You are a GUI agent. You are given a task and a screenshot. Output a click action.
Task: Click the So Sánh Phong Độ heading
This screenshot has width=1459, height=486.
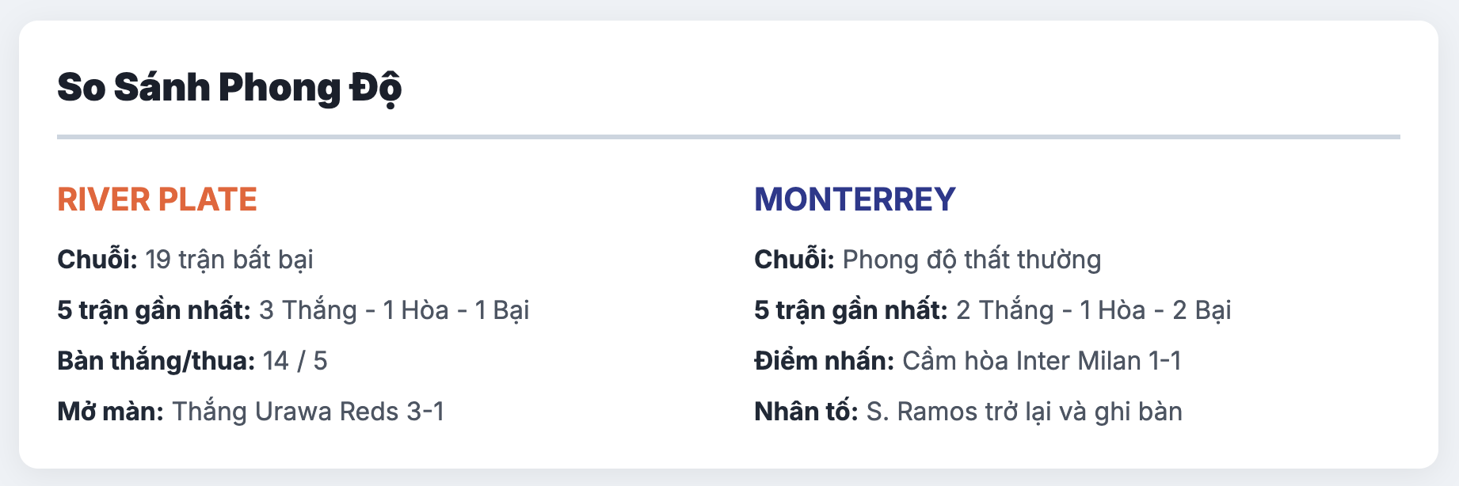[230, 88]
